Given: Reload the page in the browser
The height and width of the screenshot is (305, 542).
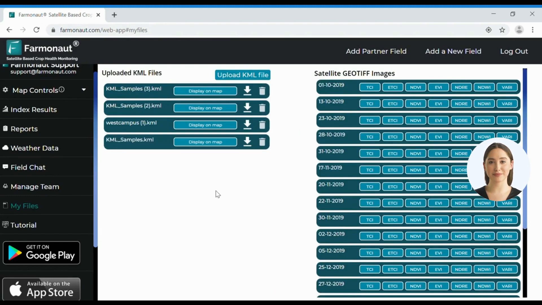Looking at the screenshot, I should tap(36, 30).
